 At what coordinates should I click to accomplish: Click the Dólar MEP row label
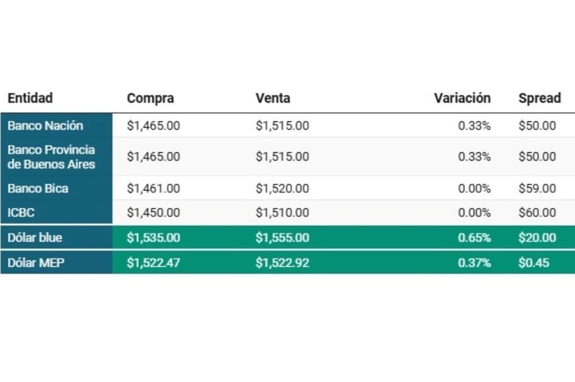pyautogui.click(x=36, y=263)
